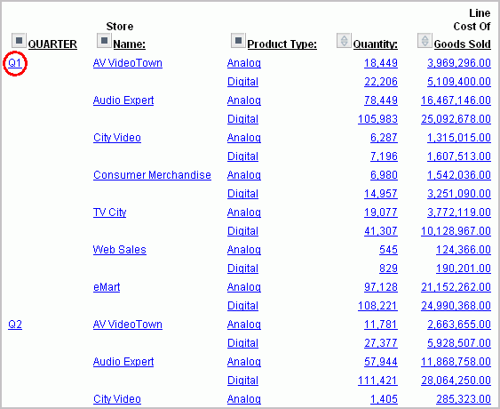Open the Q1 Audio Expert store link
Screen dimensions: 500x409
click(123, 100)
